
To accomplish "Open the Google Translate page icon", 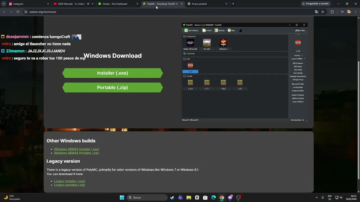I will click(317, 12).
